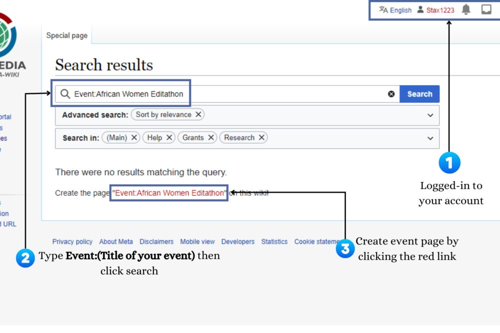Viewport: 500px width, 333px height.
Task: Click the user profile icon
Action: click(420, 9)
